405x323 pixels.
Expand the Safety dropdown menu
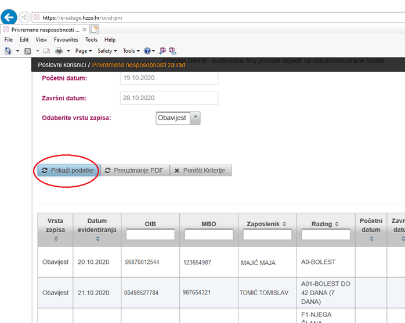pos(107,51)
